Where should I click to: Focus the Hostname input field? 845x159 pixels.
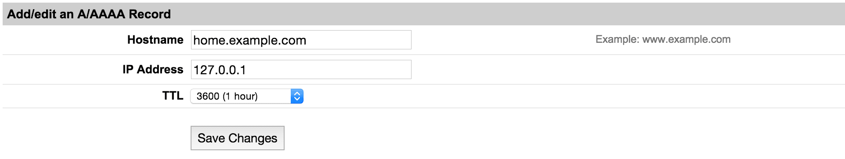[301, 40]
